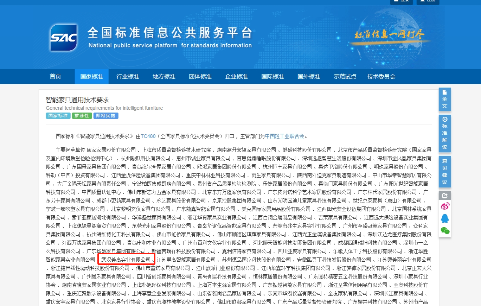Viewport: 481px width, 306px height.
Task: Open the 团体标准 navigation item
Action: point(200,76)
